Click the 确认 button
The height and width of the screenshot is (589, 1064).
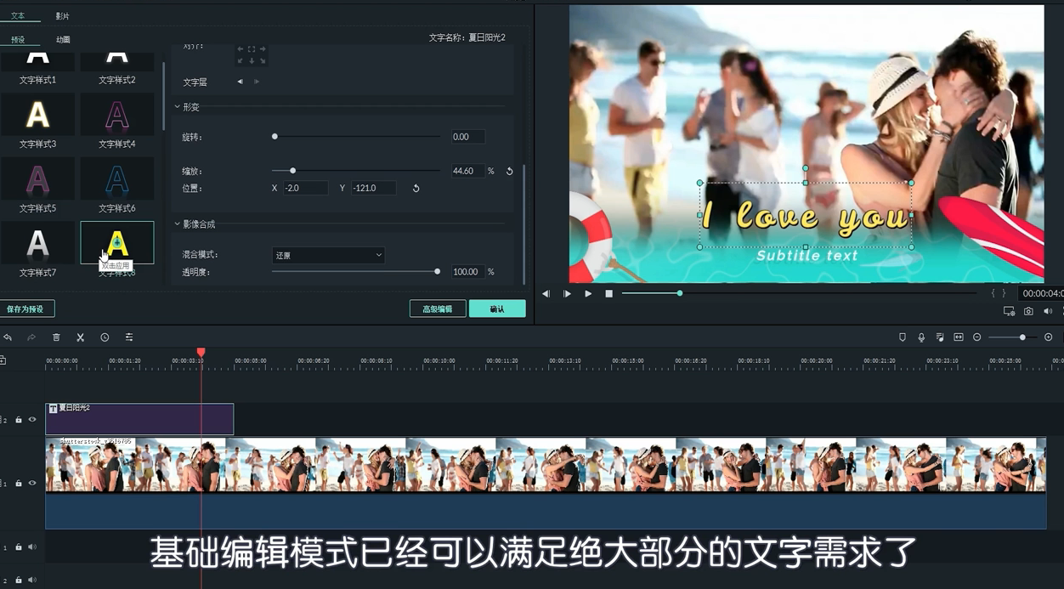(x=497, y=309)
